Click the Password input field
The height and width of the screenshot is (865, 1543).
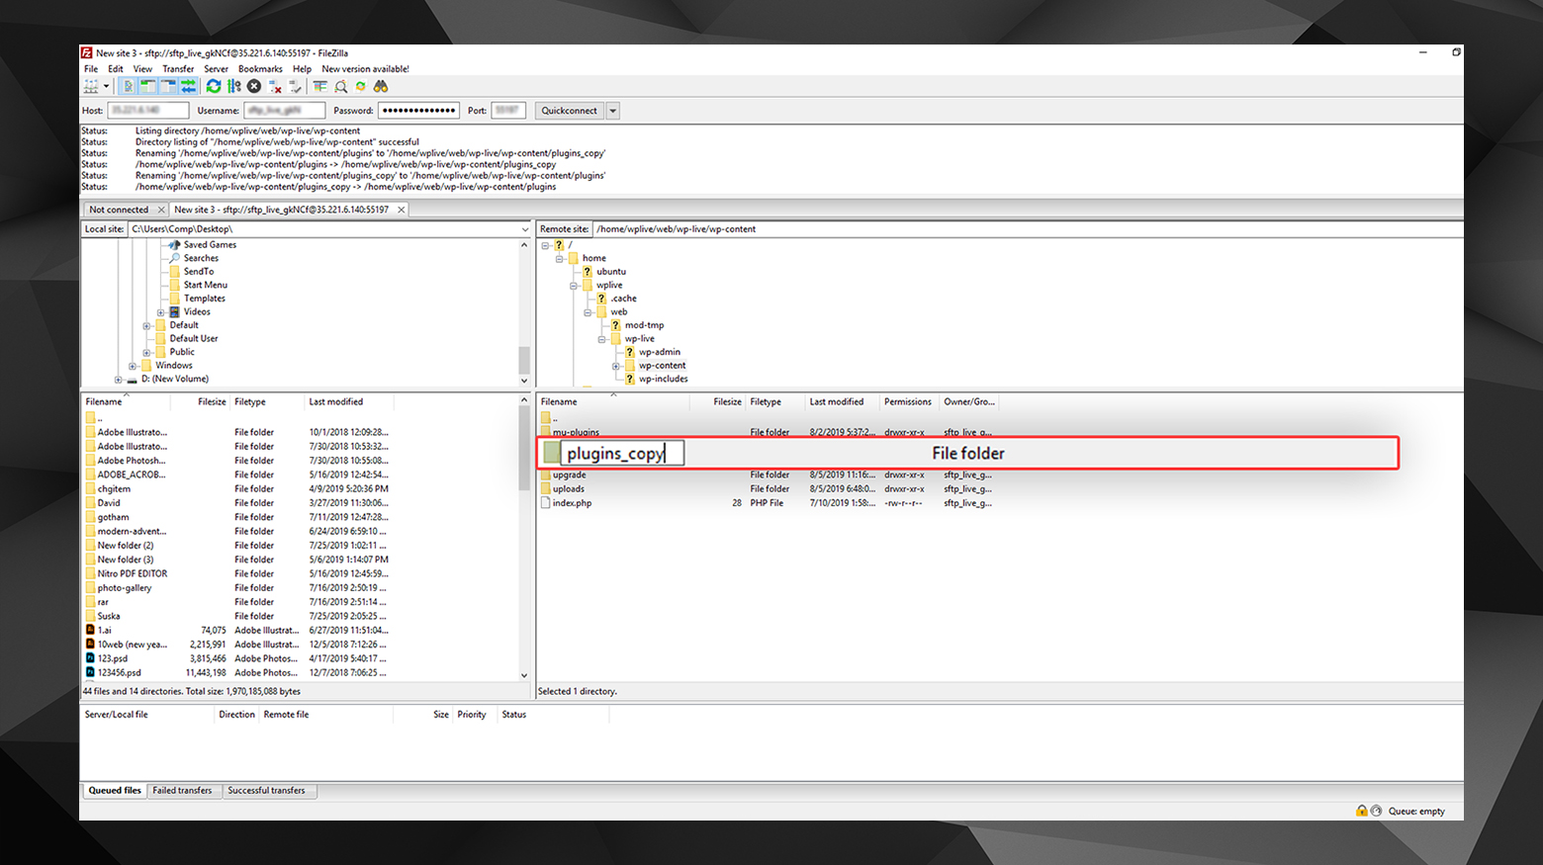click(x=418, y=111)
